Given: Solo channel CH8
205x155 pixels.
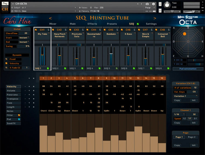Looking at the screenshot, I should [x=169, y=30].
